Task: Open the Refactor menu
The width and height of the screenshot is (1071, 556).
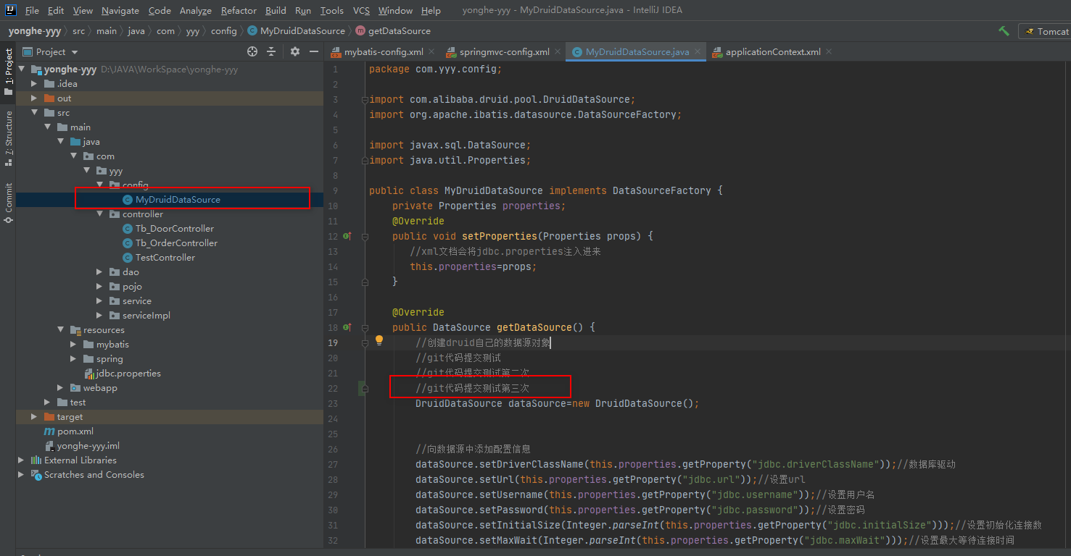Action: coord(239,11)
